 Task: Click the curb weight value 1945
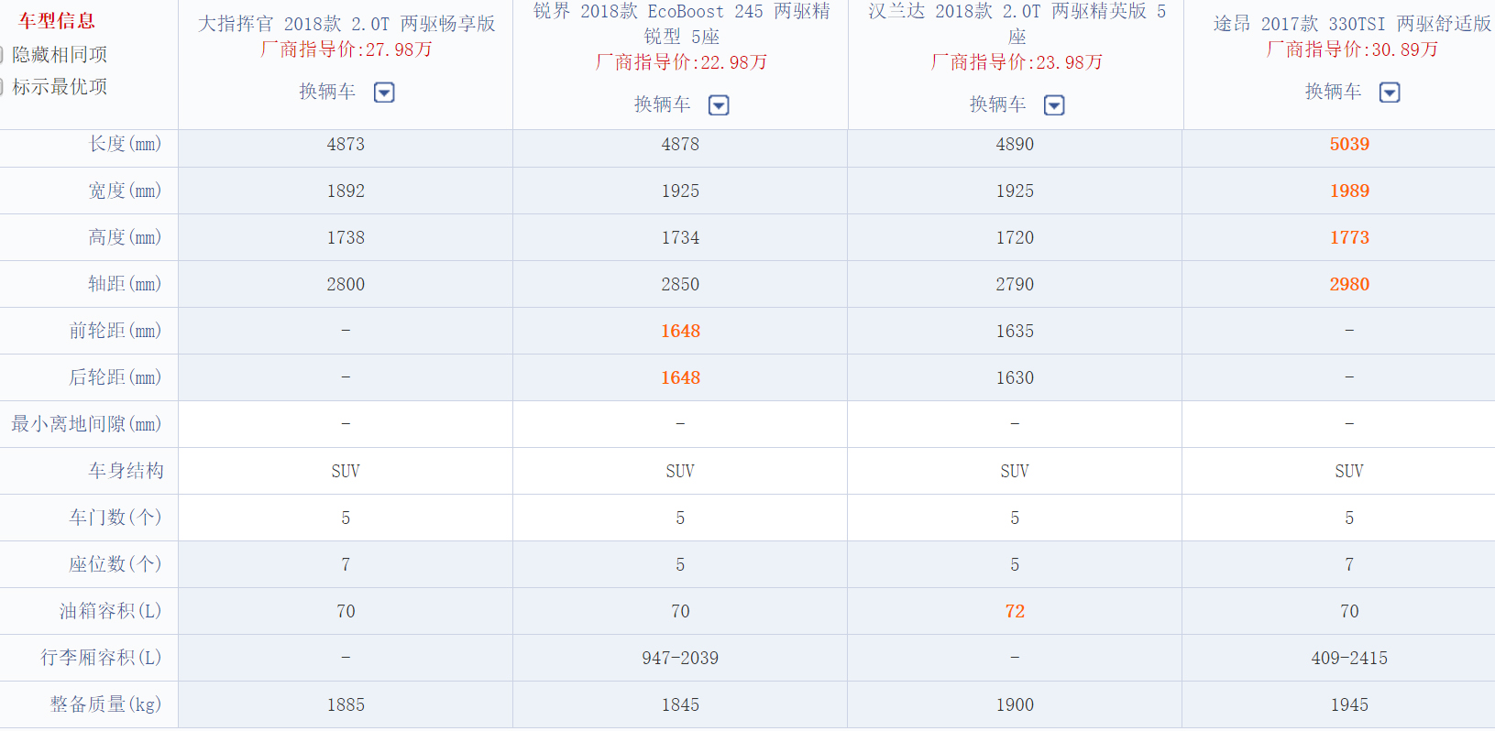(x=1349, y=704)
